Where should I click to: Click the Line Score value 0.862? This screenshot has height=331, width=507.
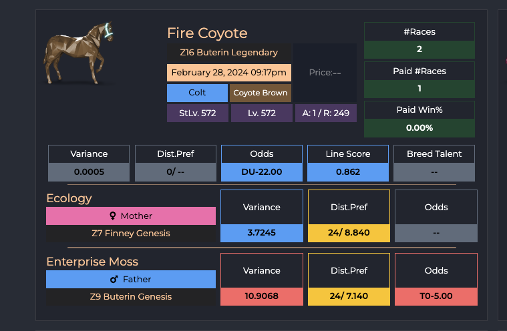point(348,172)
